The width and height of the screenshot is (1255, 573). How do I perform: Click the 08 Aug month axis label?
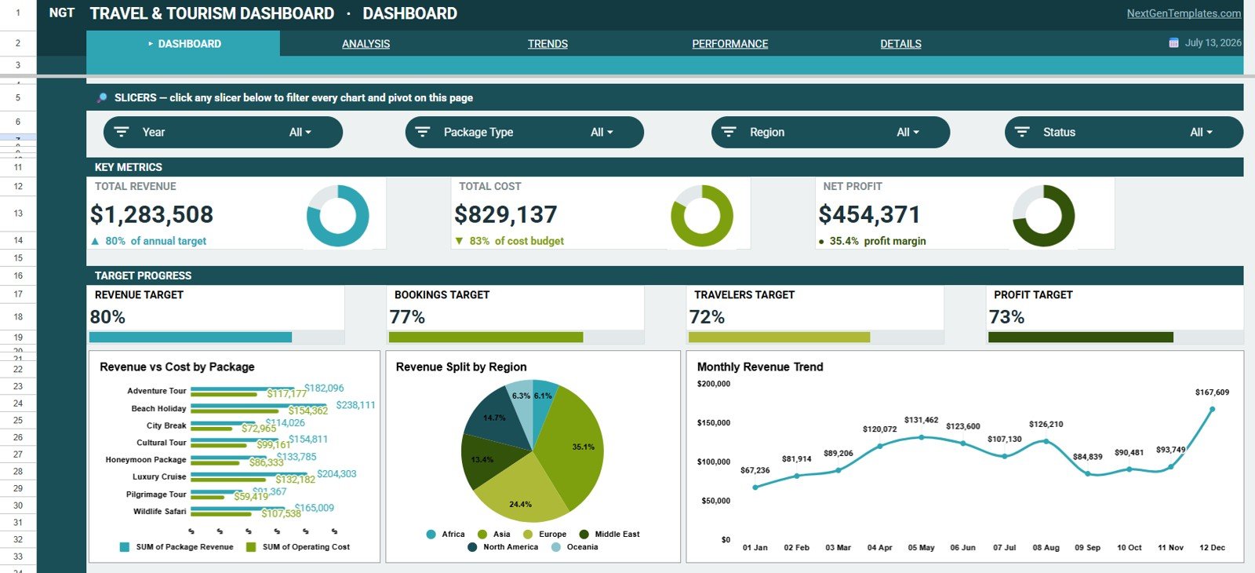click(1046, 548)
